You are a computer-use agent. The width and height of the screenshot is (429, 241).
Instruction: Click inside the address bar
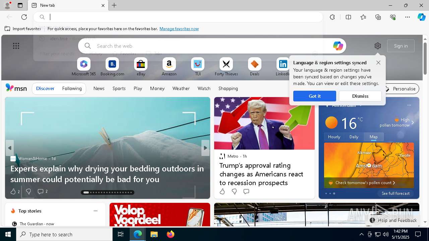[178, 17]
